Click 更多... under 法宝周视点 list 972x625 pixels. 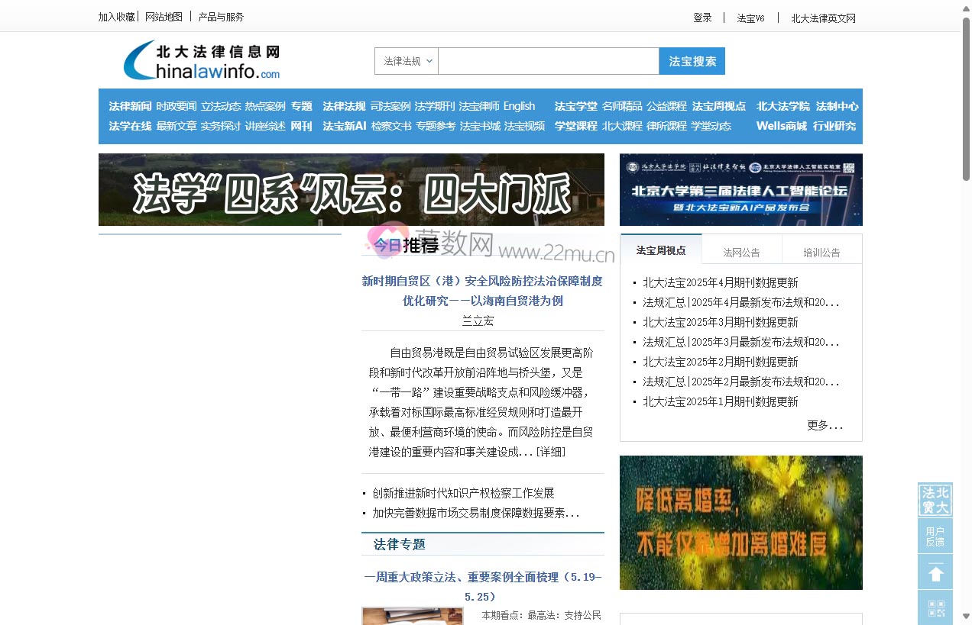pos(825,426)
